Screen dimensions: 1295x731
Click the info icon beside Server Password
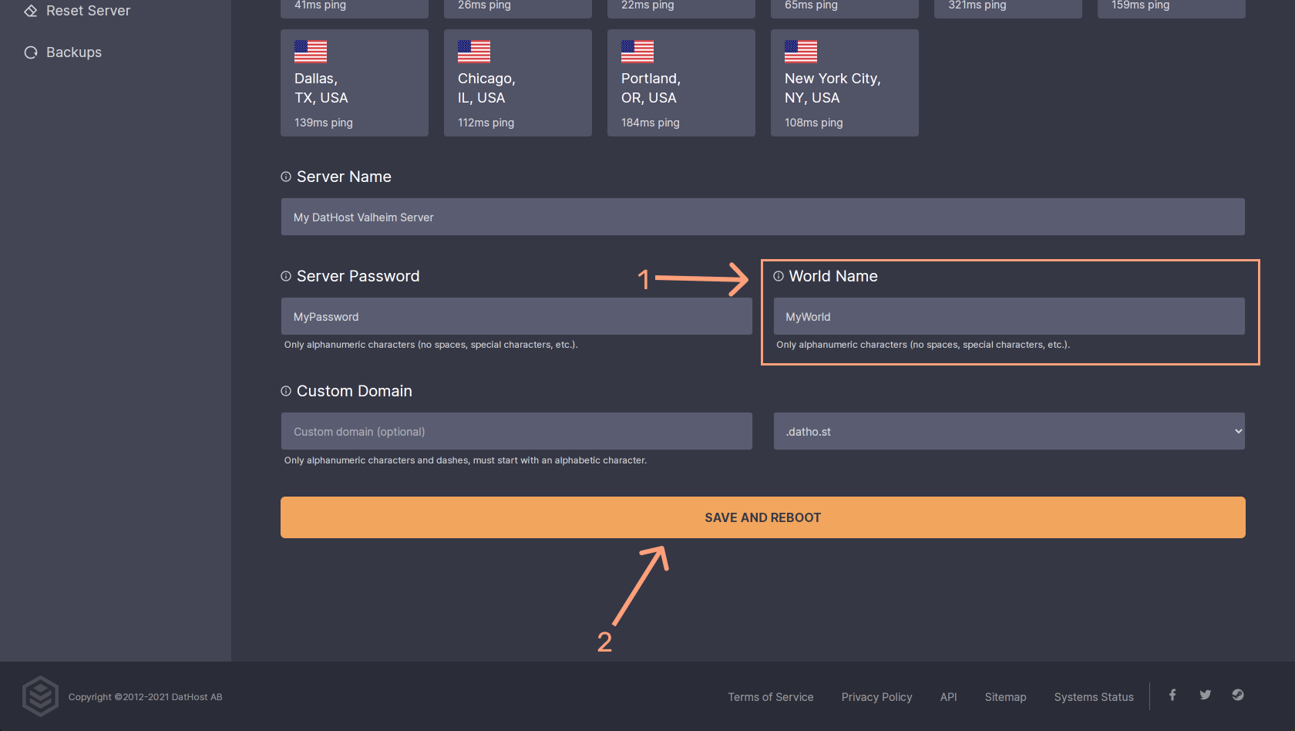pos(286,277)
